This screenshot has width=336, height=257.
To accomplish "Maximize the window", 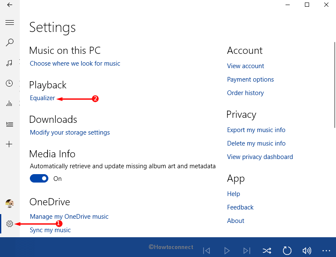I will tap(307, 5).
